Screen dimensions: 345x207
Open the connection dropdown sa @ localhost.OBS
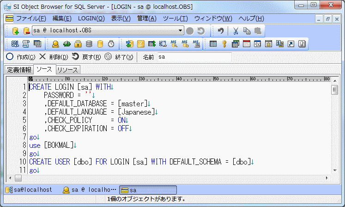point(181,31)
